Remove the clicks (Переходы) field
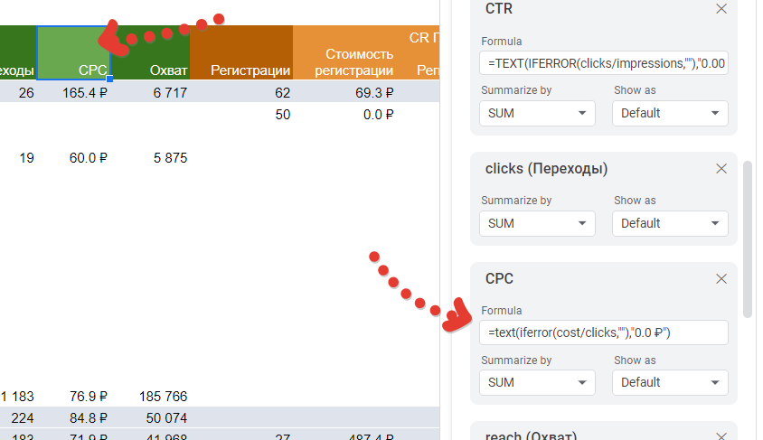The image size is (763, 440). (x=721, y=169)
